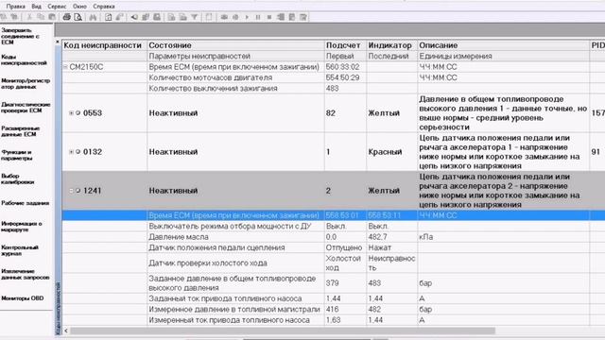The image size is (605, 340).
Task: Click 'Выключатель режима отбора мощности с ДУ' row
Action: (x=334, y=226)
